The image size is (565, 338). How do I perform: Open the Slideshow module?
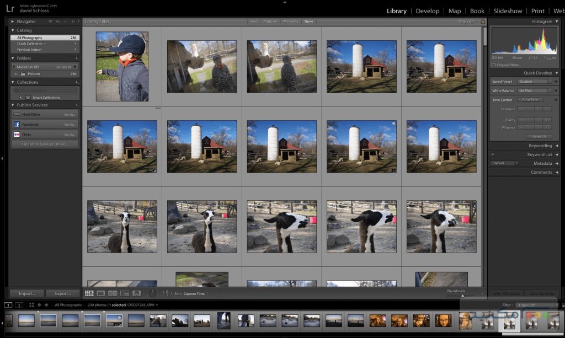pos(507,10)
